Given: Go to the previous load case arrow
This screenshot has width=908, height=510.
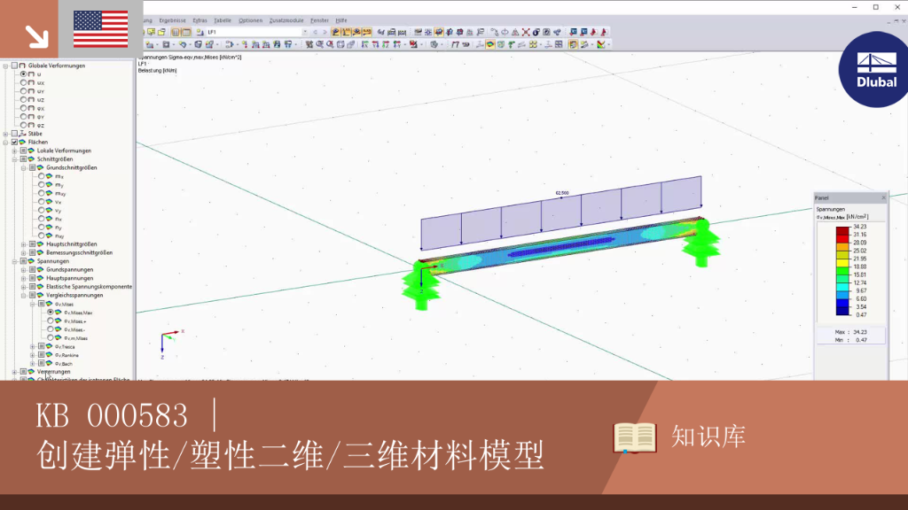Looking at the screenshot, I should pyautogui.click(x=315, y=33).
